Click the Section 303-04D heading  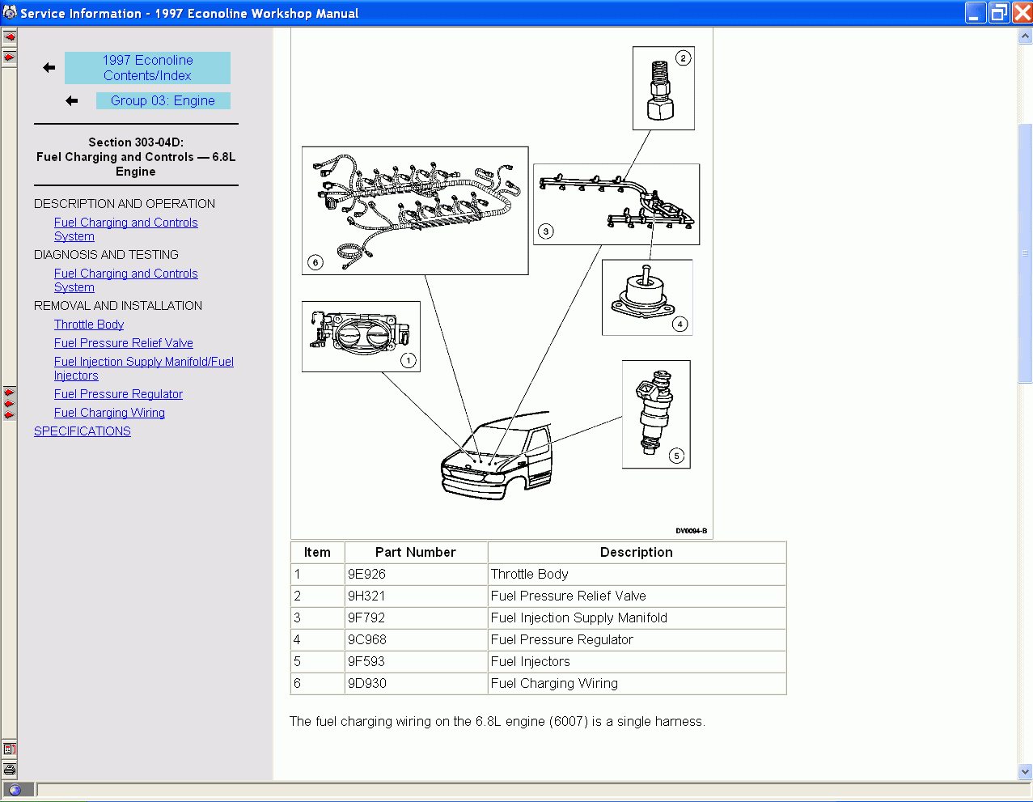136,157
